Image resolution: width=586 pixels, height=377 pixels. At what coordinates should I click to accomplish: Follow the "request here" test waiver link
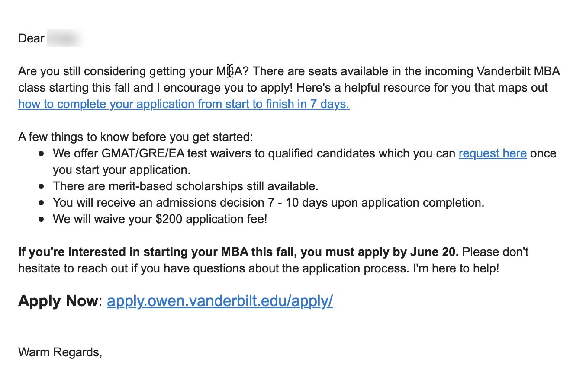(x=493, y=153)
